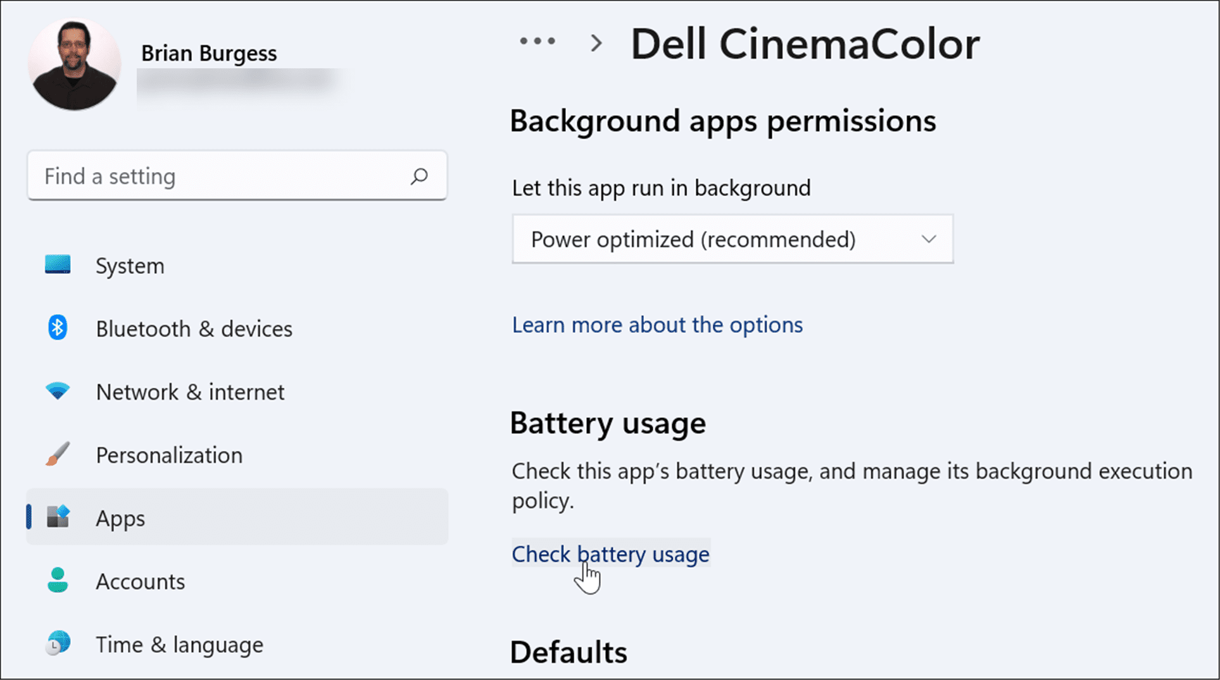Select the System icon in sidebar

click(58, 265)
